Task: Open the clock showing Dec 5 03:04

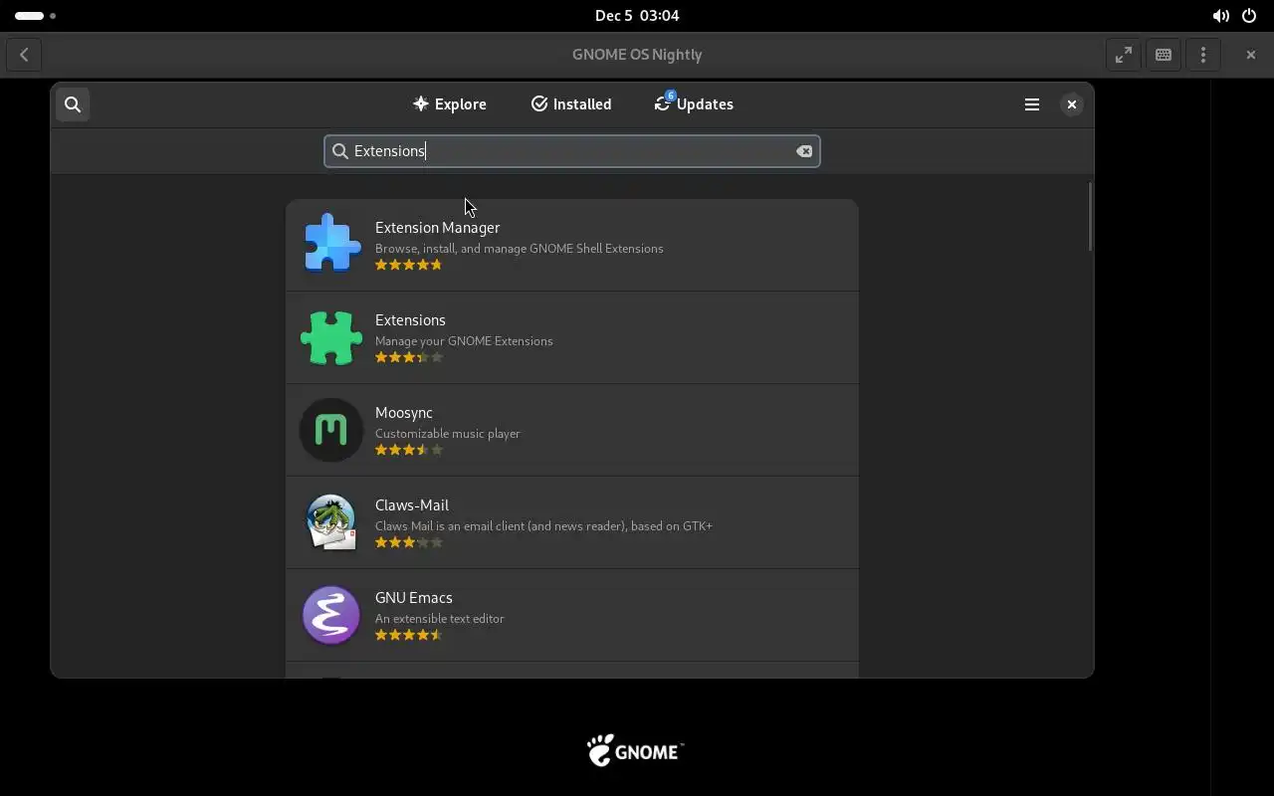Action: click(x=637, y=16)
